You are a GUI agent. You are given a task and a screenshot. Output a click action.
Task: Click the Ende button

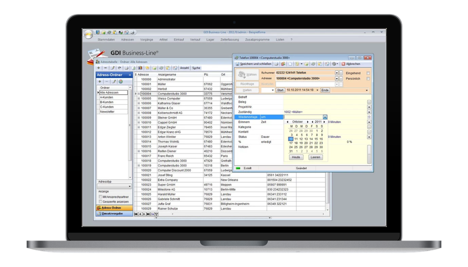(x=325, y=90)
